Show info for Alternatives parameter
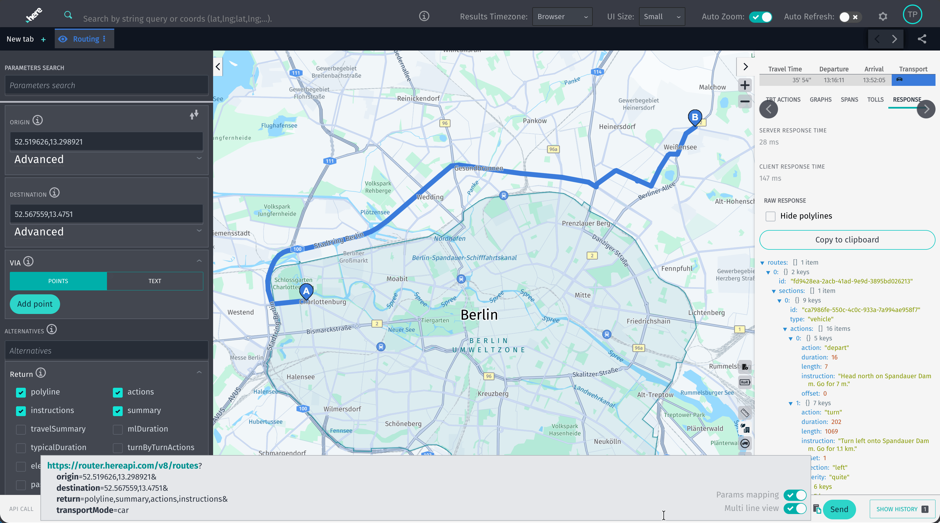 (52, 330)
